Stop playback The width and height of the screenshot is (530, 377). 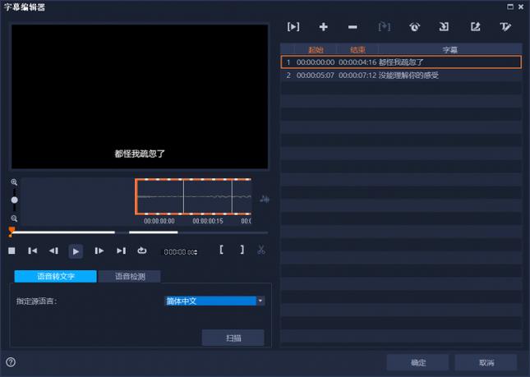pos(12,251)
